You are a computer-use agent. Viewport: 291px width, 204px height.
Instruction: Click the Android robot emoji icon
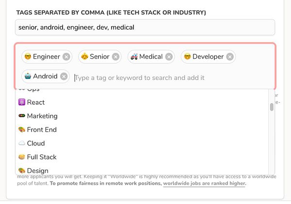coord(28,77)
